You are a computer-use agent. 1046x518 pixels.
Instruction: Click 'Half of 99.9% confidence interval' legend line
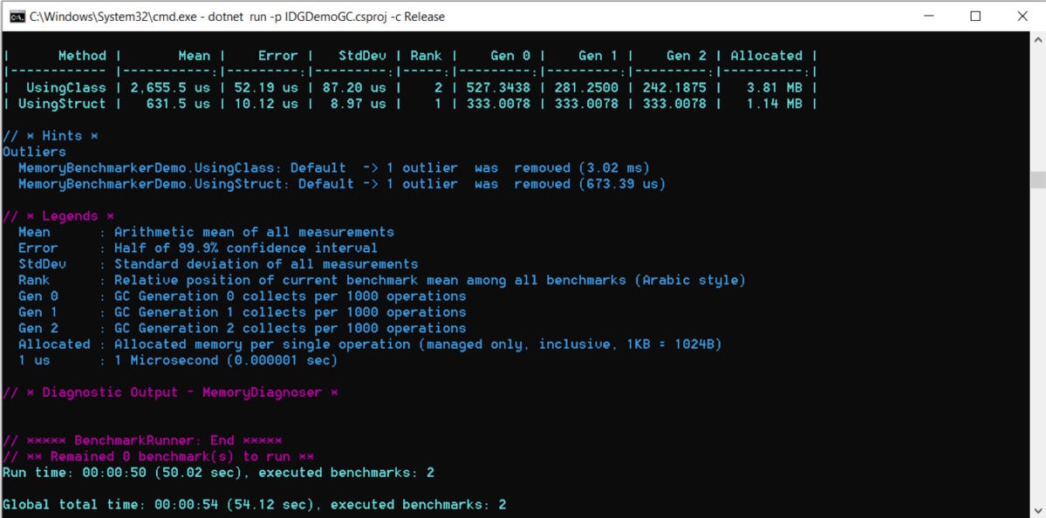point(246,248)
